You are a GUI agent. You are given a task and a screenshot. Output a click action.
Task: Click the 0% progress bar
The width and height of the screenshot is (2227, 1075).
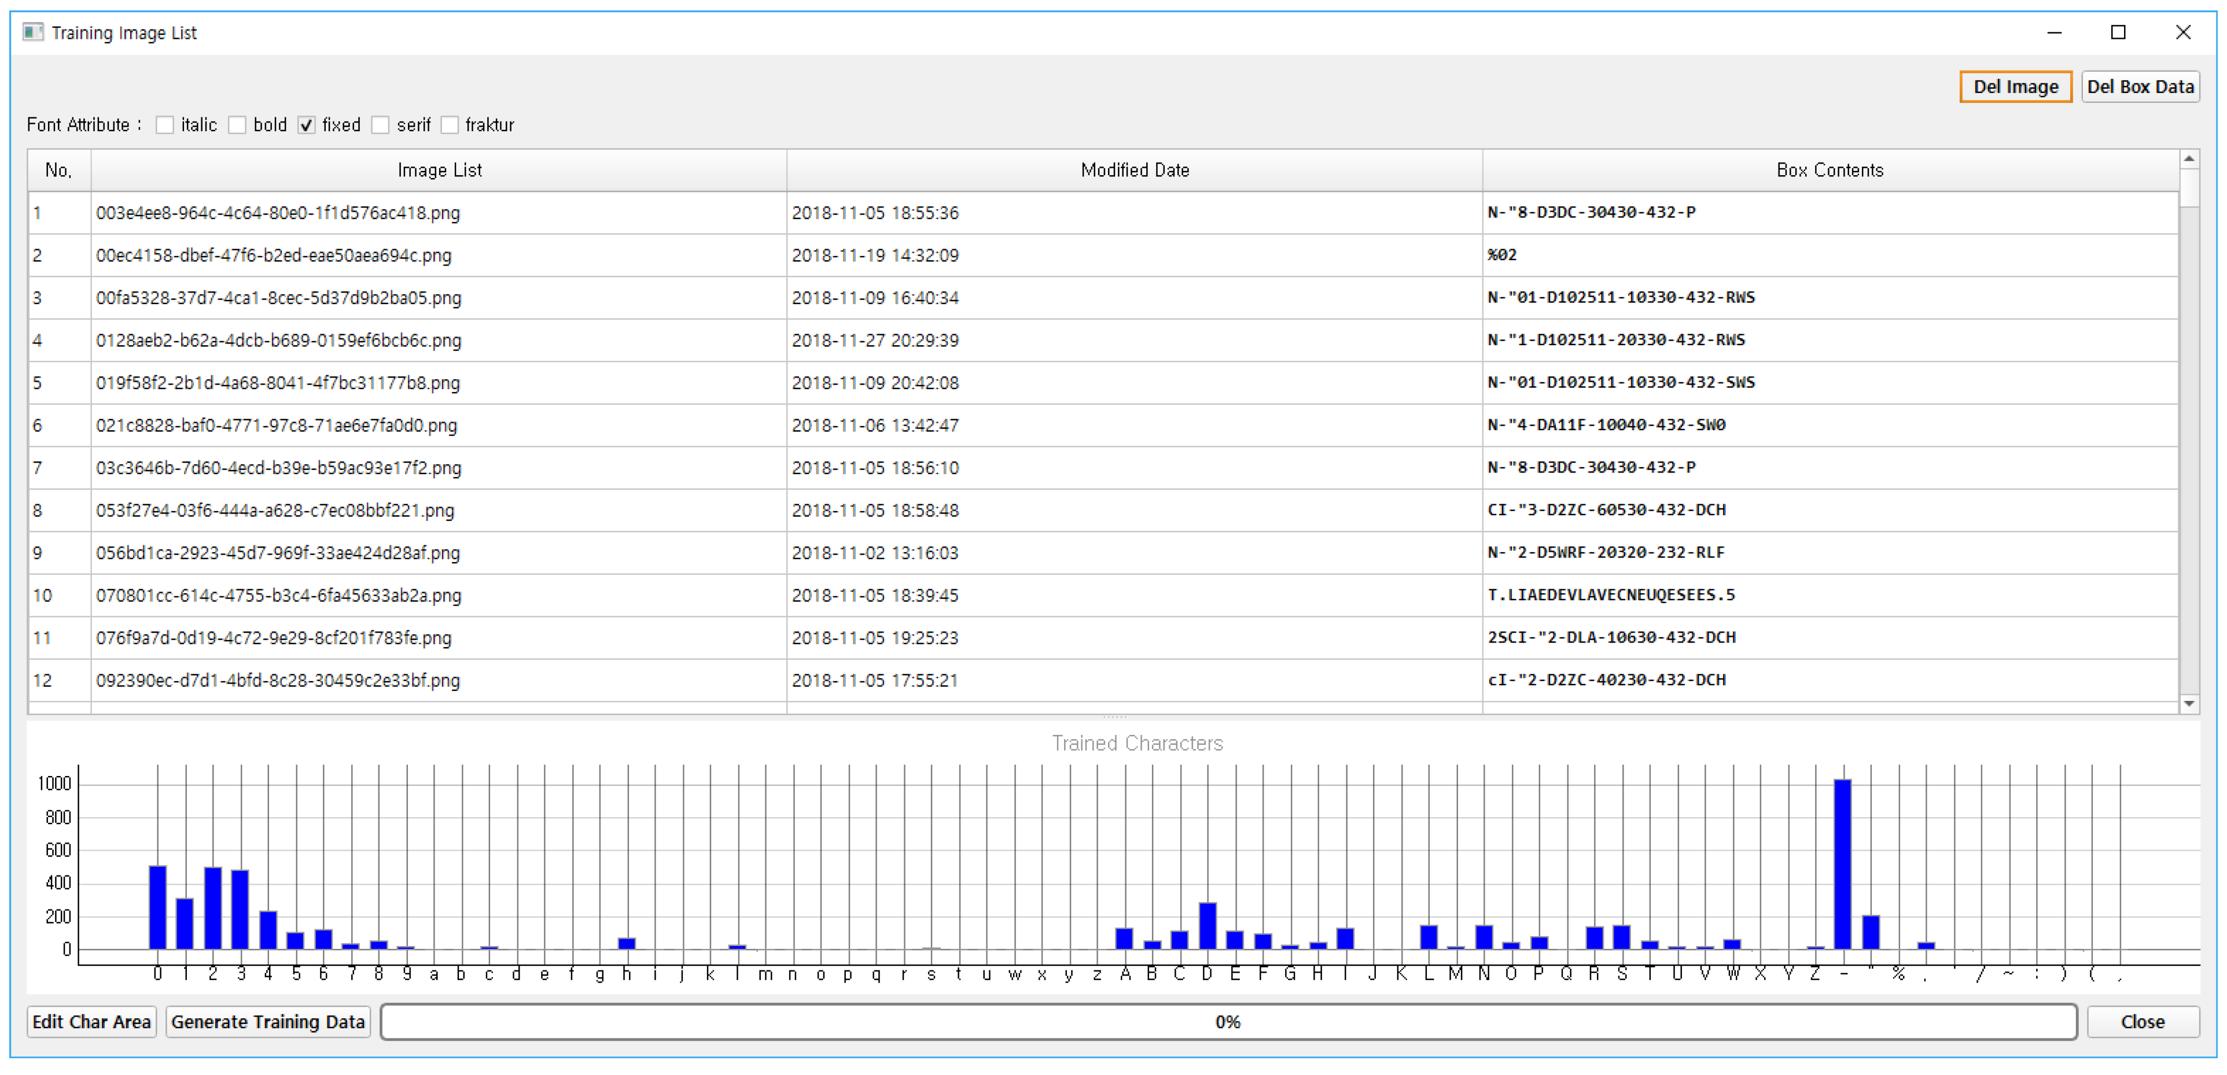coord(1228,1021)
